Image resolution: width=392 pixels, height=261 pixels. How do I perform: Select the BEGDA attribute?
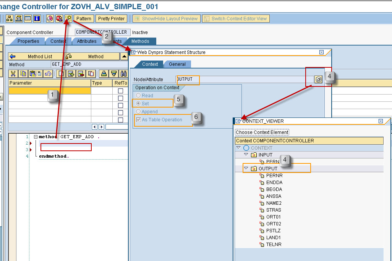tap(274, 189)
